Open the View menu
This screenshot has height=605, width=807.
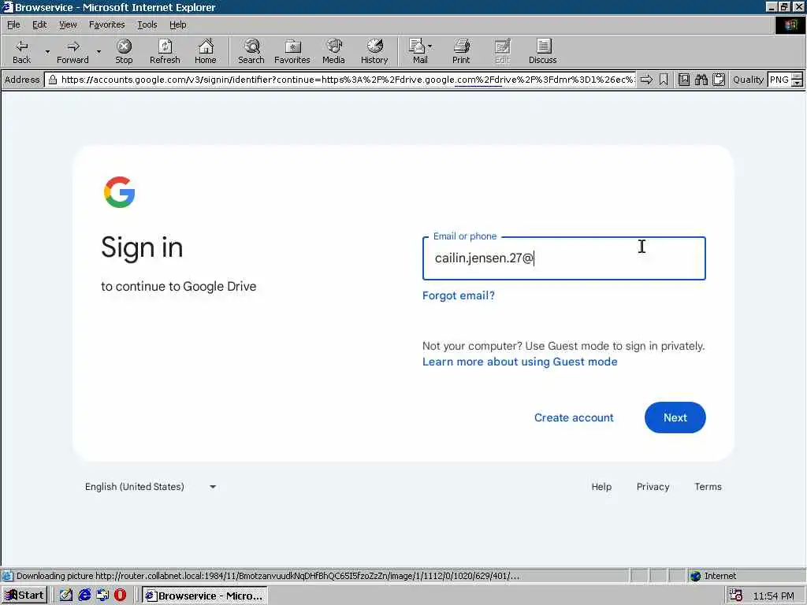pyautogui.click(x=68, y=24)
